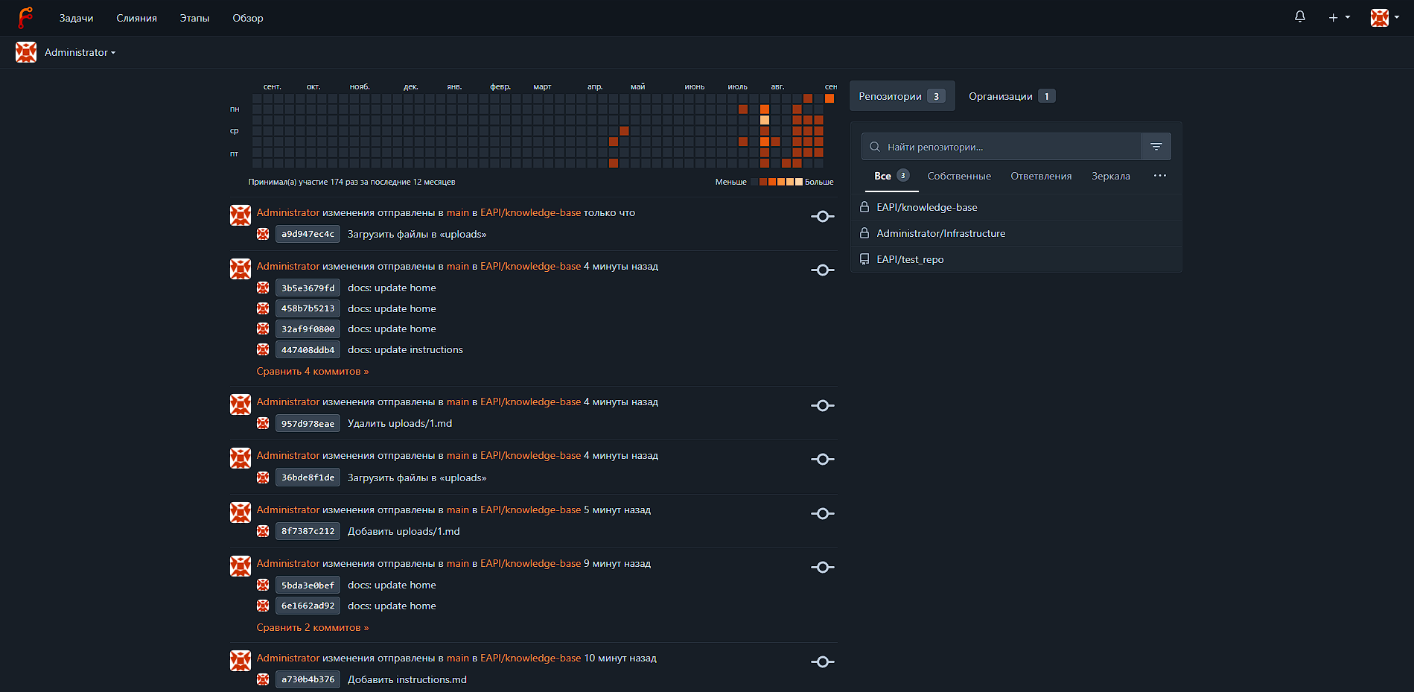This screenshot has height=692, width=1414.
Task: Select the Все repository filter tab
Action: click(891, 176)
